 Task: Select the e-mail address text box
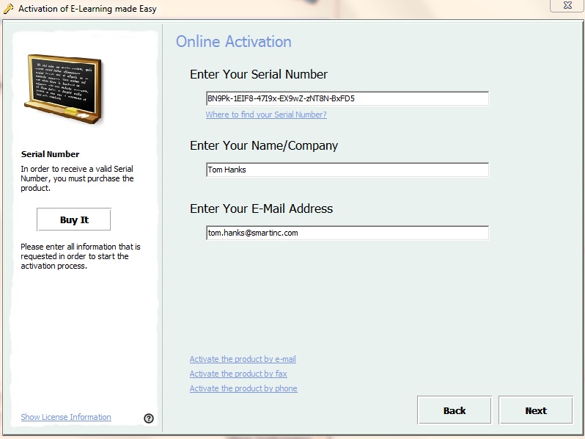coord(347,233)
